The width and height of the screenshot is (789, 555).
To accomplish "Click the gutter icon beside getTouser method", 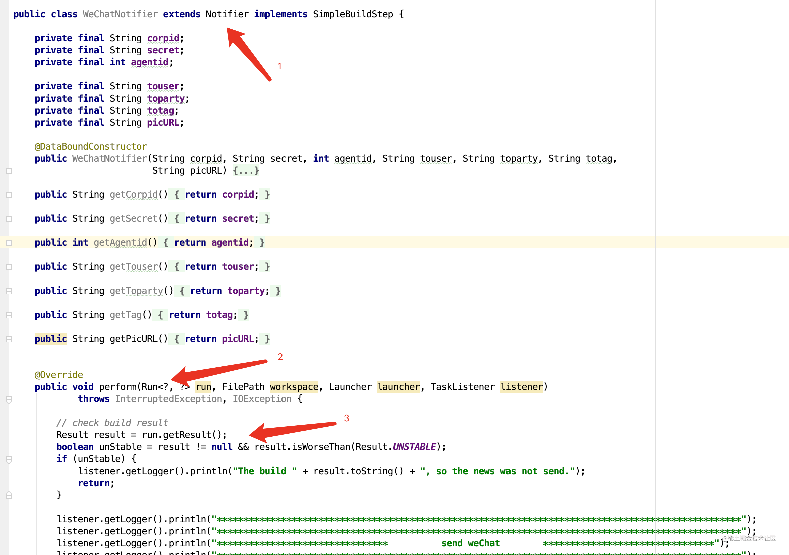I will [x=9, y=267].
